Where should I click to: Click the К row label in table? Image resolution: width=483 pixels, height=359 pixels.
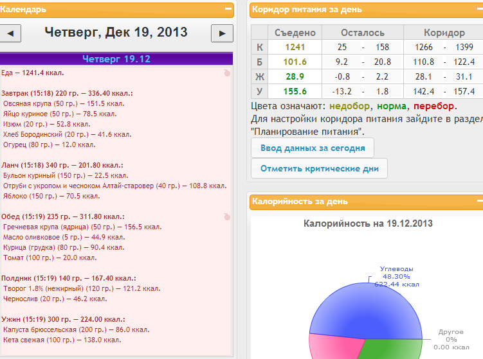pyautogui.click(x=260, y=47)
